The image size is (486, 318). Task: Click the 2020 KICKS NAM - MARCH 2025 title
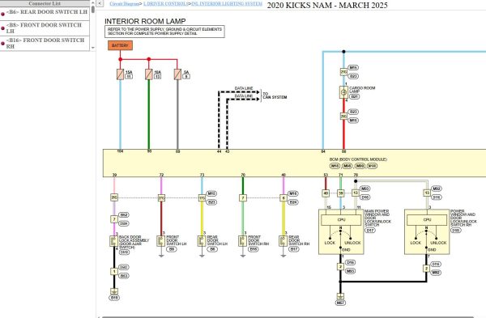coord(327,6)
